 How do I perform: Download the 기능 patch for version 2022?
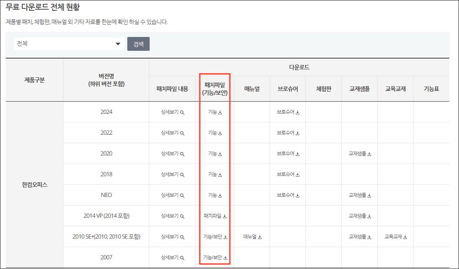[214, 132]
